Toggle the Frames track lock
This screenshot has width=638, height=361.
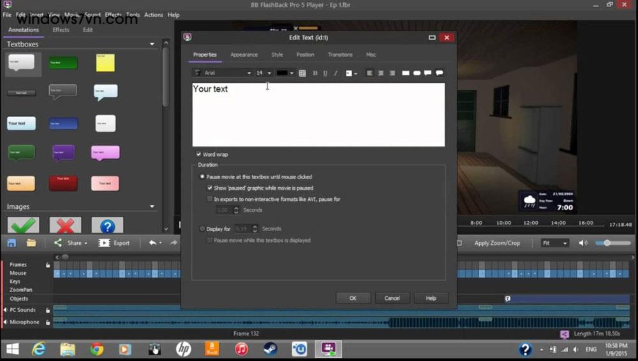tap(48, 265)
